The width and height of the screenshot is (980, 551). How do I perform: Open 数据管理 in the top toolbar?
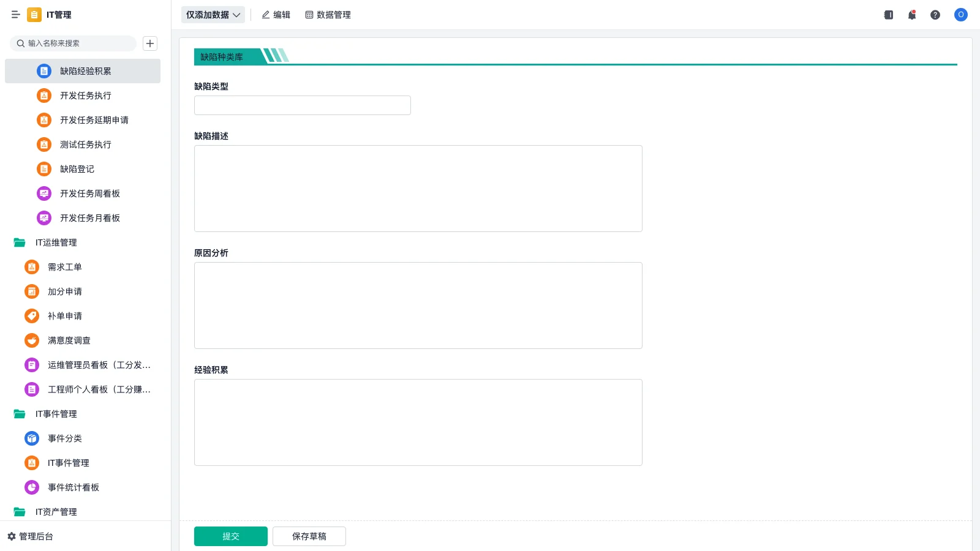(x=328, y=15)
